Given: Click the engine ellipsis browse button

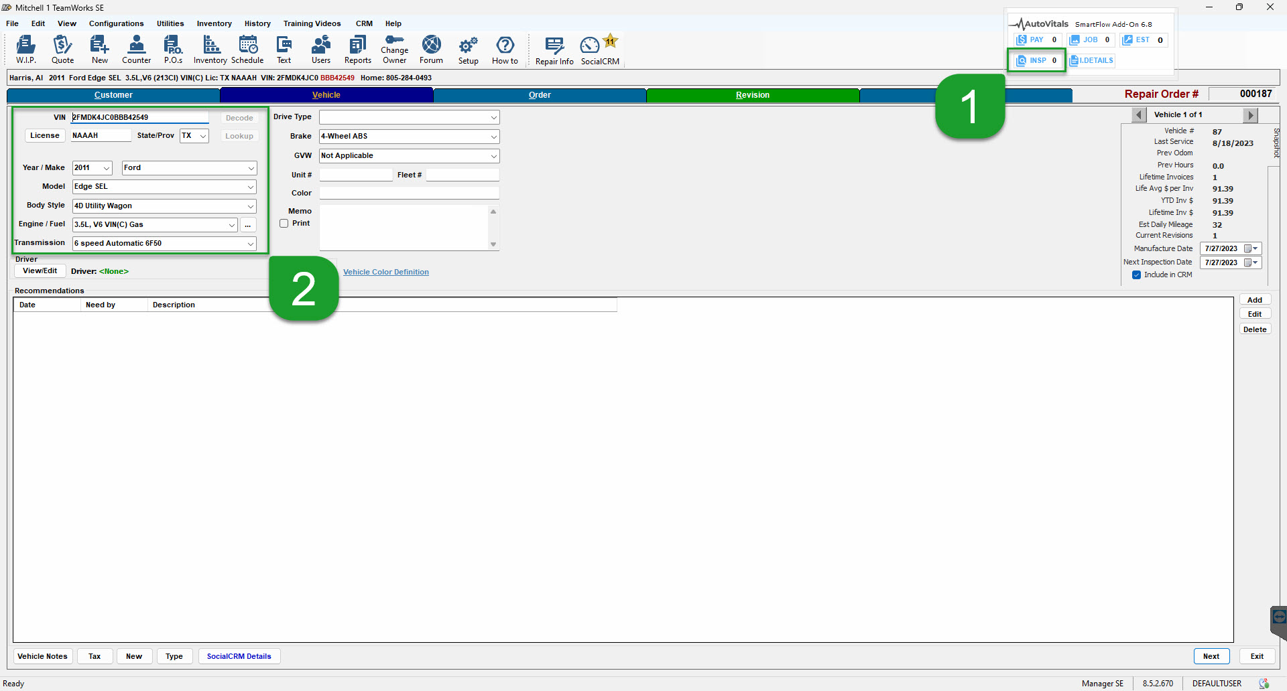Looking at the screenshot, I should click(248, 225).
